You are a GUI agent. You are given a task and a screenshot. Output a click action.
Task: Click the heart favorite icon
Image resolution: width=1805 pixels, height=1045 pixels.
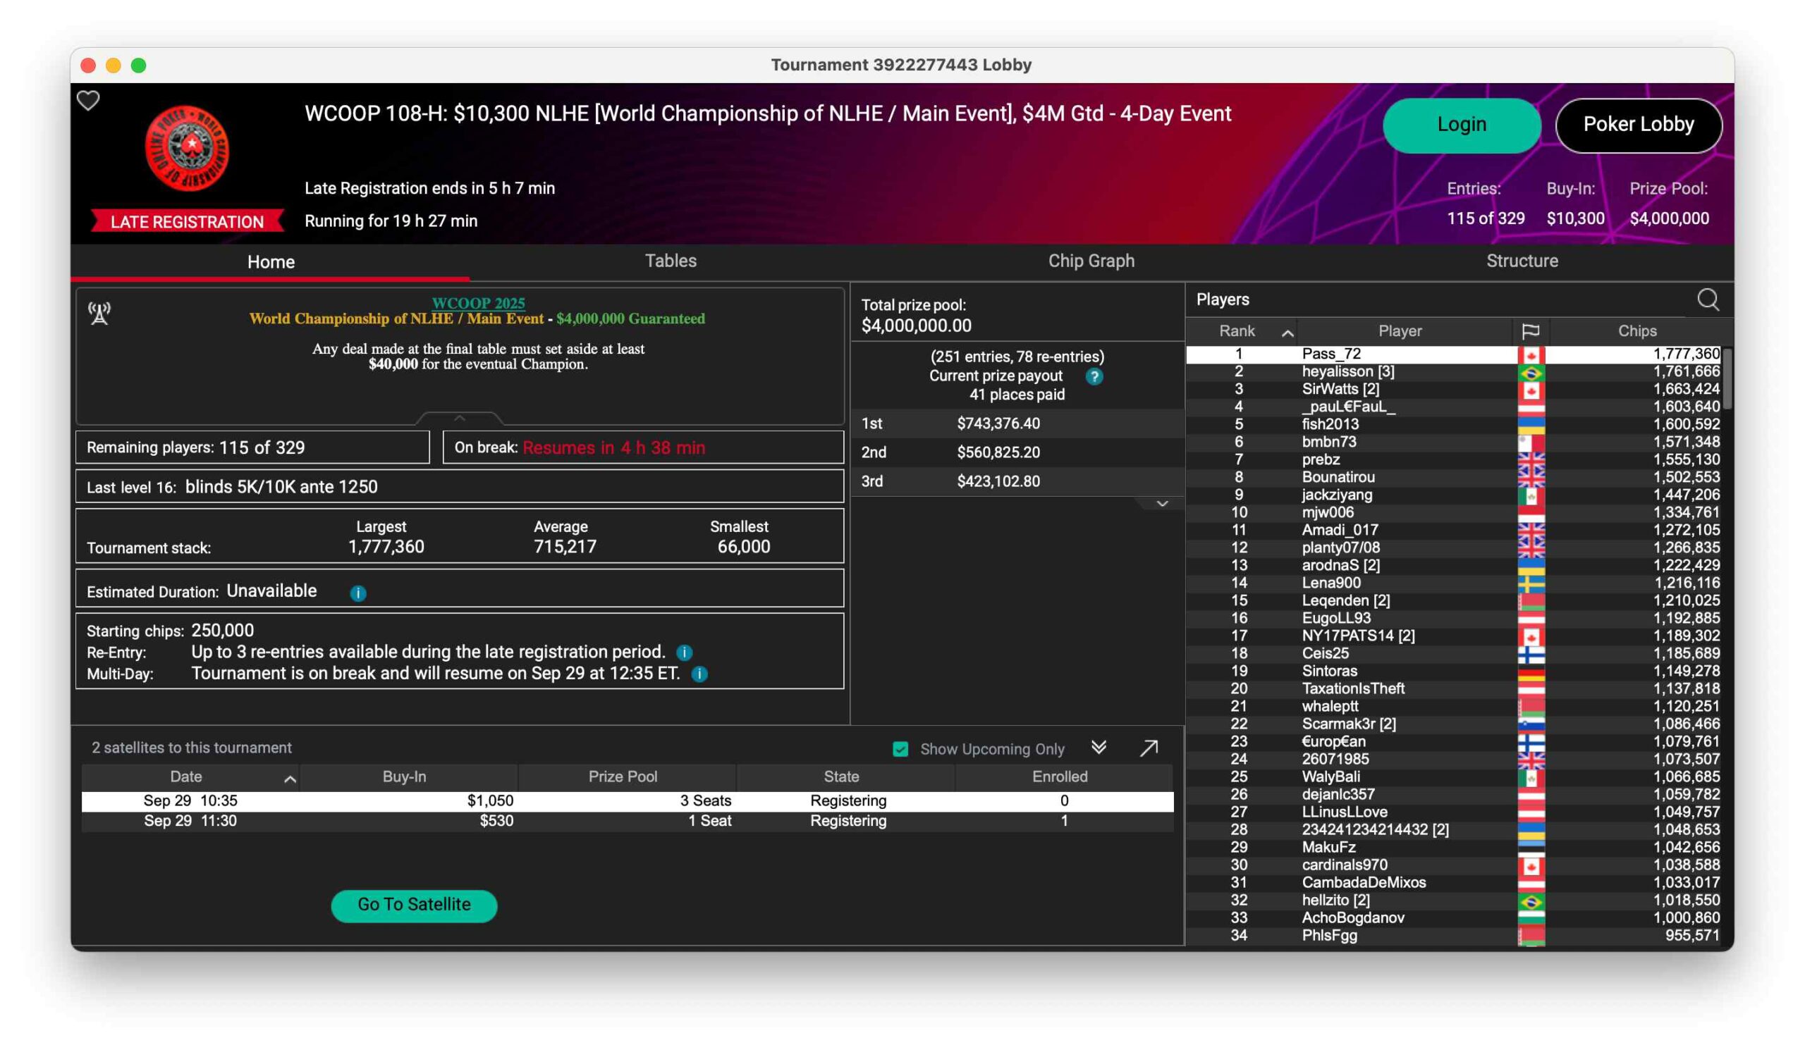point(88,101)
